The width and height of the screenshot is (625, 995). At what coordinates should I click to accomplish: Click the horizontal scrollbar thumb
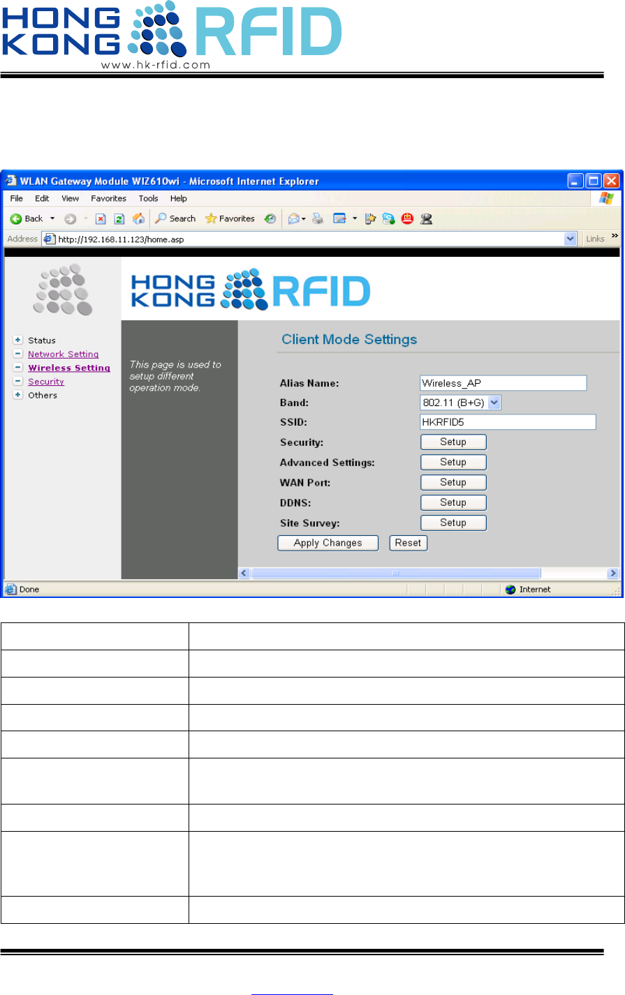click(x=396, y=573)
